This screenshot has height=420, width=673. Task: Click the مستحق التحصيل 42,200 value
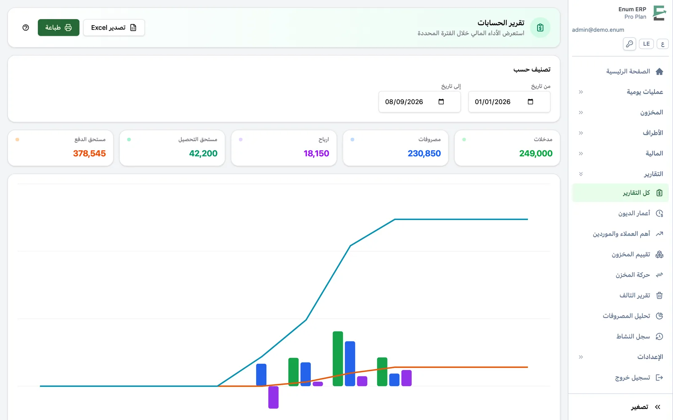pyautogui.click(x=203, y=154)
